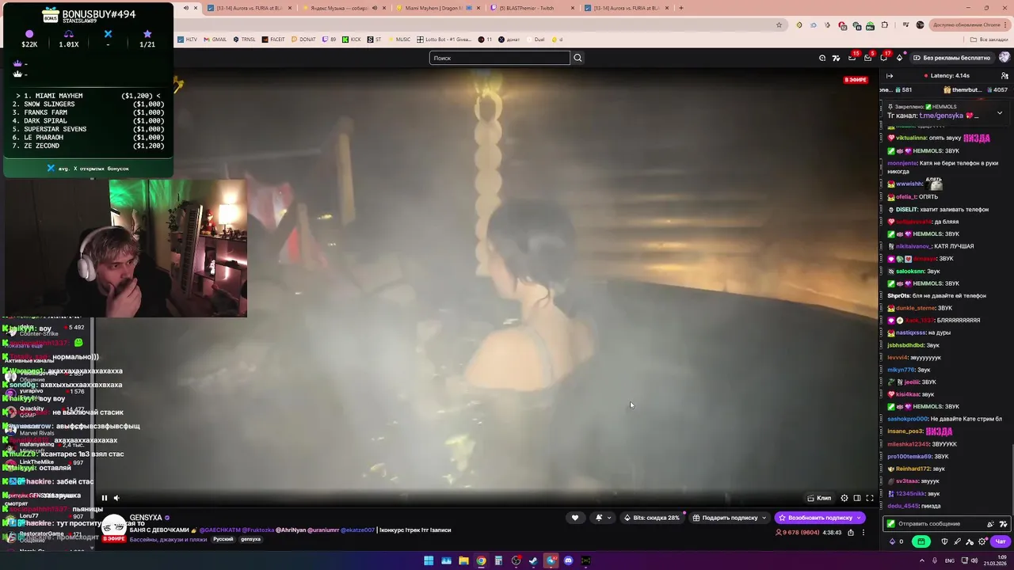Open the t.me/gensyka pinned link
1014x570 pixels.
point(941,116)
